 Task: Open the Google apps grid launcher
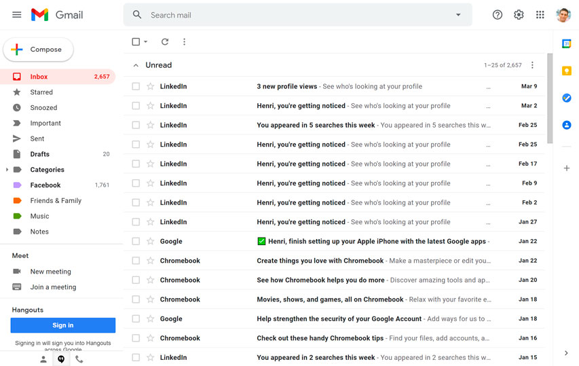(540, 15)
